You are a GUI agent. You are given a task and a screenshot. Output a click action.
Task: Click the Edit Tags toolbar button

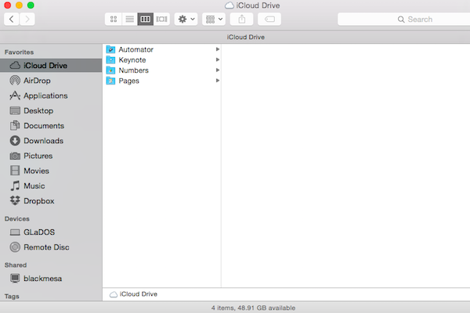point(269,19)
